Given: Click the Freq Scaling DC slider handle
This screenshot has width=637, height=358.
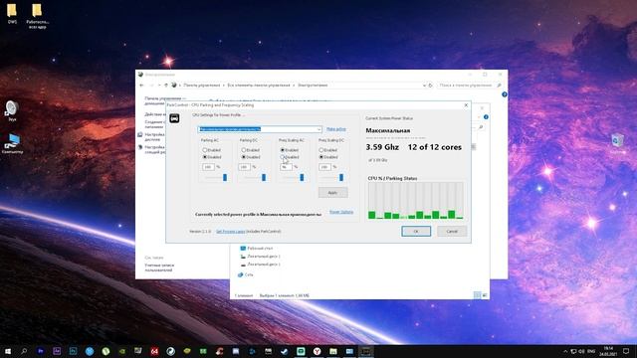Looking at the screenshot, I should pos(341,177).
